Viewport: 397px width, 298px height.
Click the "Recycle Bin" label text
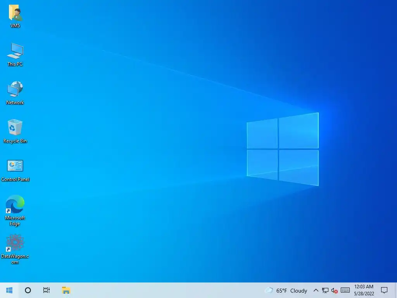[15, 141]
